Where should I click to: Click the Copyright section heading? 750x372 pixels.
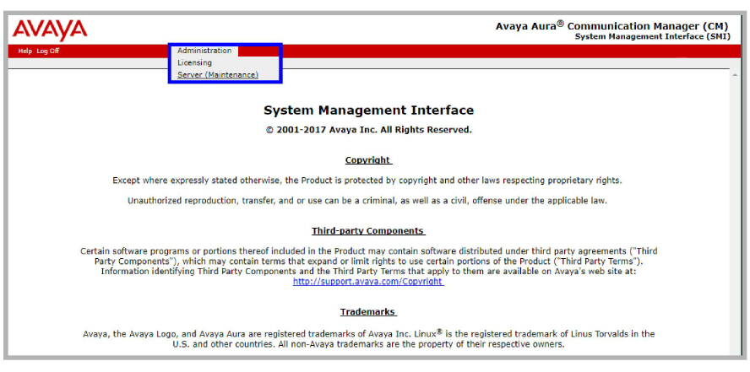[x=368, y=160]
